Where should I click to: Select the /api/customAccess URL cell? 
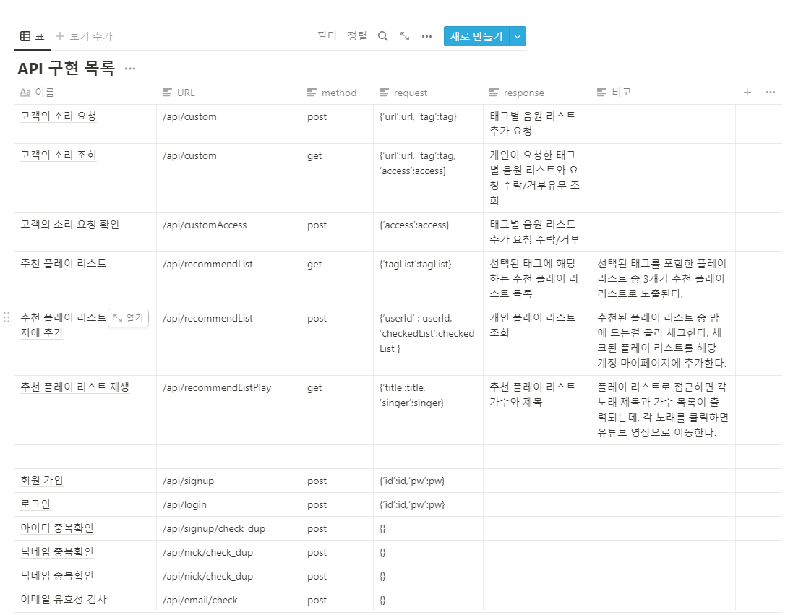[x=228, y=232]
